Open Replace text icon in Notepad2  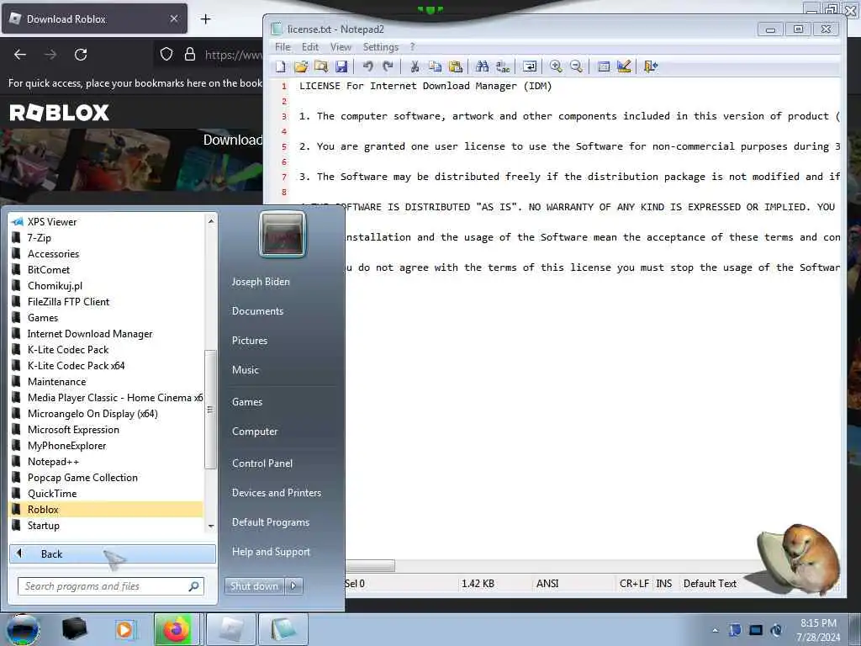pyautogui.click(x=503, y=66)
